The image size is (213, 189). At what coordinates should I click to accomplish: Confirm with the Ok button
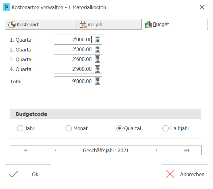pos(28,174)
